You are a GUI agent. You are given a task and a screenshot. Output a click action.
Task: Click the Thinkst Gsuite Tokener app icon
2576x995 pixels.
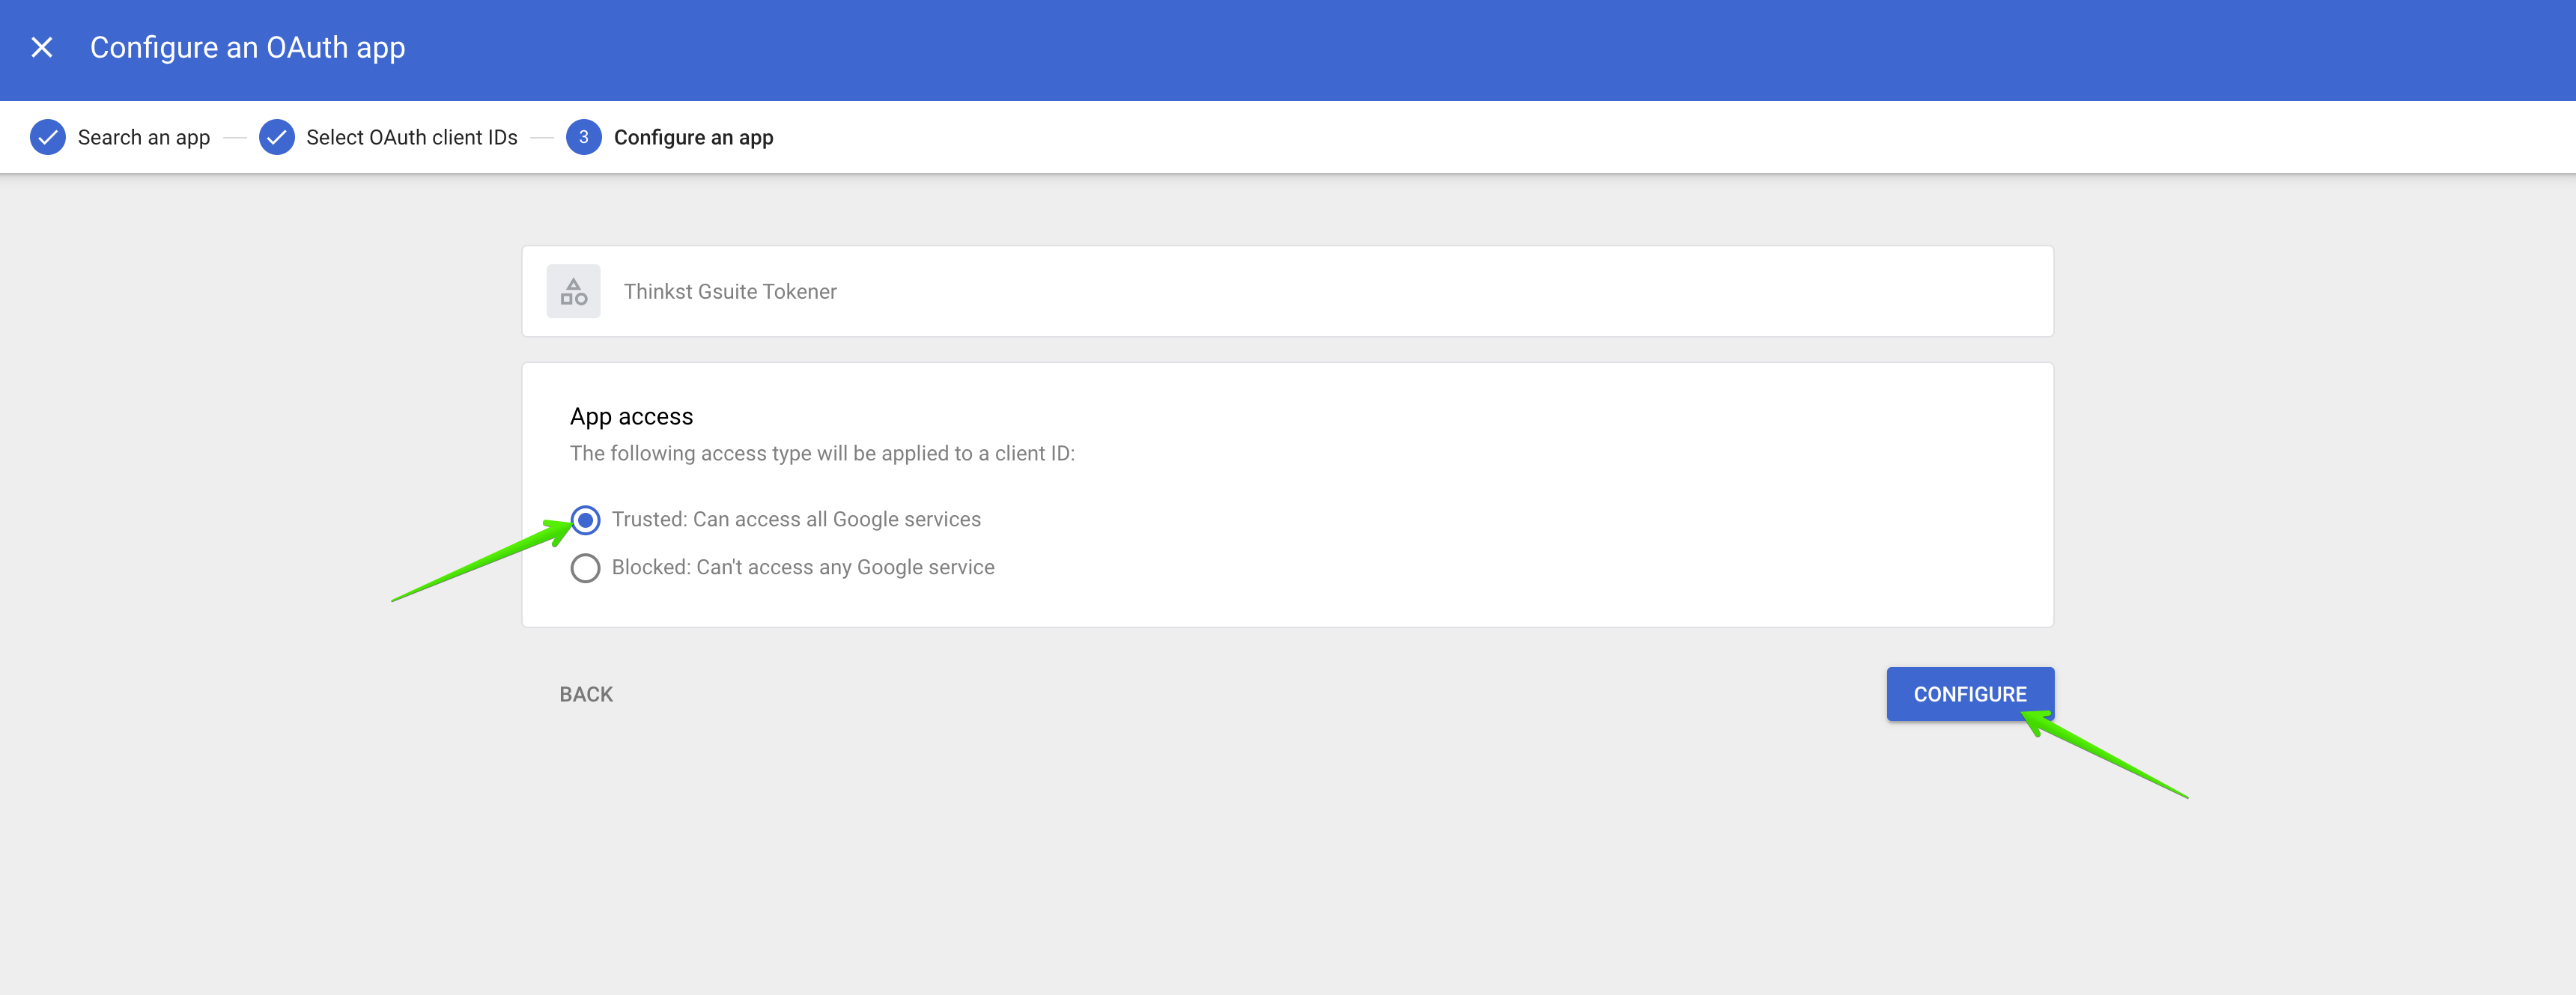pos(573,291)
